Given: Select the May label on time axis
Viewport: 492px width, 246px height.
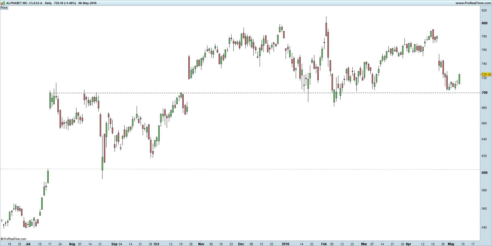Looking at the screenshot, I should click(451, 244).
